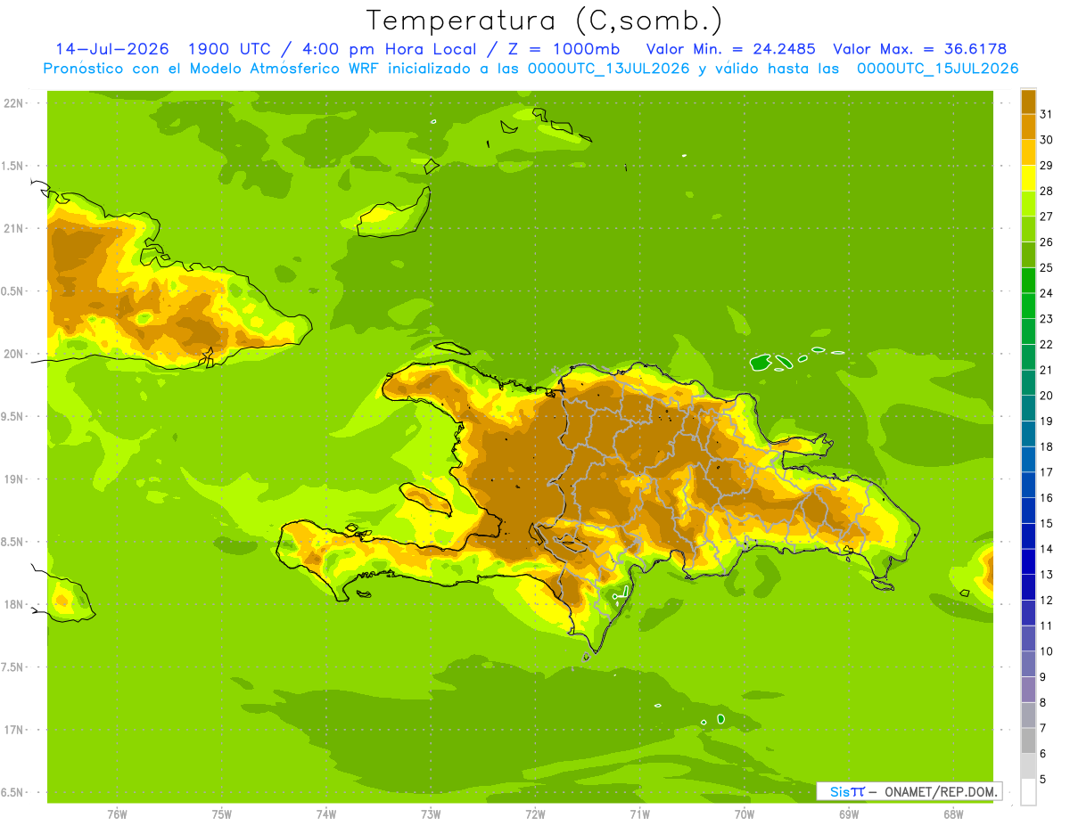
Task: Click the "17N" latitude axis label
Action: 14,730
